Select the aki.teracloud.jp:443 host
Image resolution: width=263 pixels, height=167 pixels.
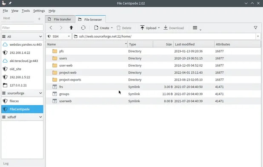tap(22, 61)
